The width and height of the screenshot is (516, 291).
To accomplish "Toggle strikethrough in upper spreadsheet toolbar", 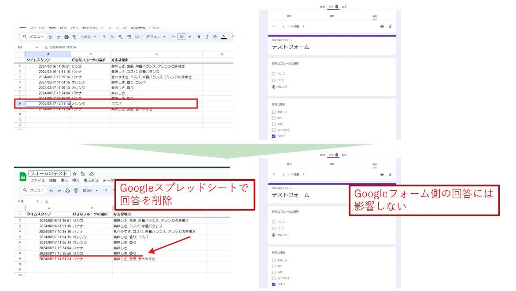I will coord(215,37).
